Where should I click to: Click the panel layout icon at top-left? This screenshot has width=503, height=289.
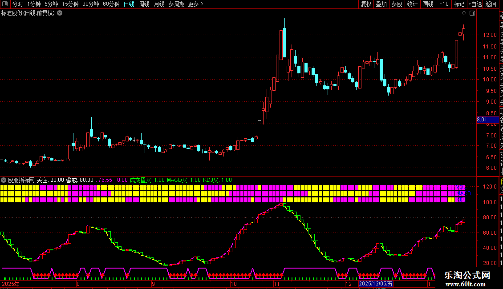[x=5, y=4]
